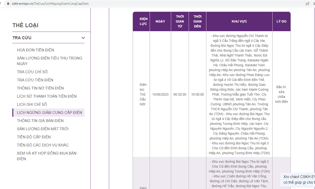Open TIẾN ĐỘ CÁC DỊCH VỤ KHÁC
The image size is (315, 189).
click(x=43, y=145)
